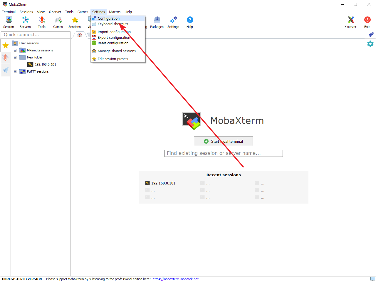
Task: Open the Terminal menu
Action: (x=9, y=12)
